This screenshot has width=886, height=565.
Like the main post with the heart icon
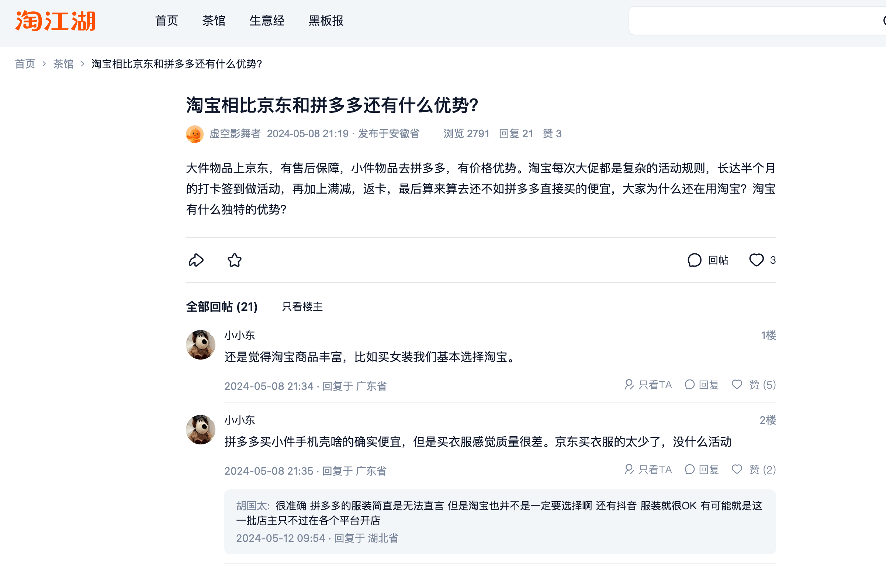pyautogui.click(x=756, y=260)
